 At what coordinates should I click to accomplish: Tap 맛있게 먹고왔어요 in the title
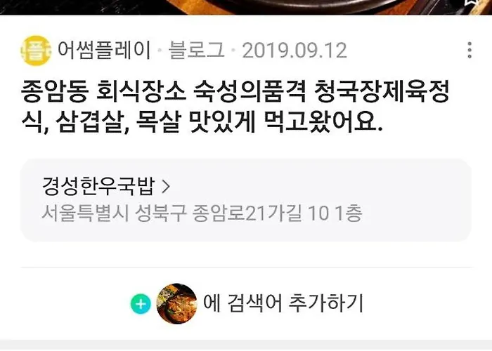coord(285,121)
